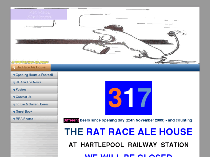Open the Contact Us page
This screenshot has height=157, width=210.
coord(34,97)
